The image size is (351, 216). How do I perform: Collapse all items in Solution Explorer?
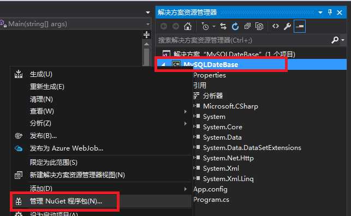(247, 26)
